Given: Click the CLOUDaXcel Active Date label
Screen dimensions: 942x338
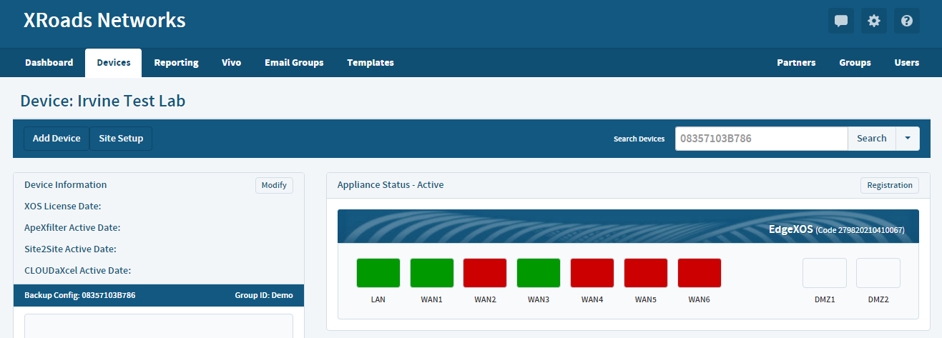Looking at the screenshot, I should pyautogui.click(x=78, y=271).
